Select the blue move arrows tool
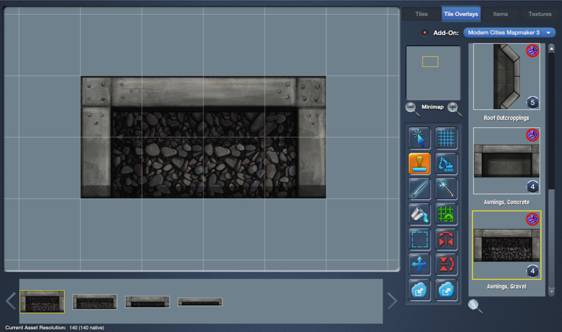This screenshot has width=562, height=332. (419, 265)
